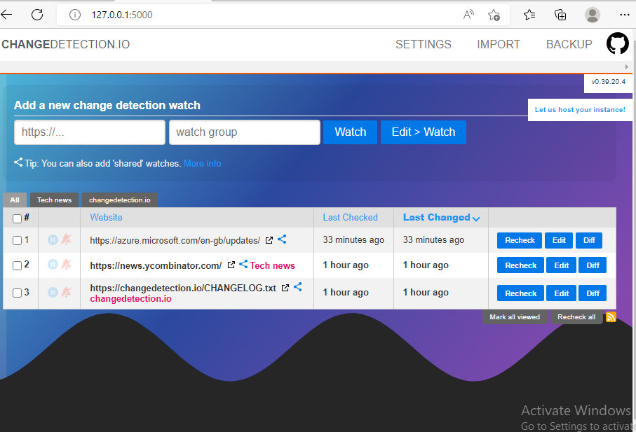Focus the watch group input field
The width and height of the screenshot is (636, 432).
tap(245, 132)
